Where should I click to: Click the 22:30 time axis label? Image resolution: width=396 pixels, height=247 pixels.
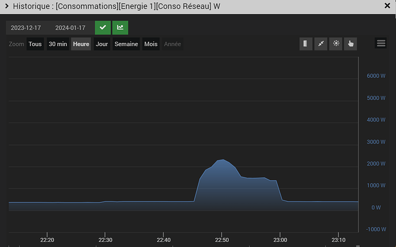pyautogui.click(x=106, y=240)
